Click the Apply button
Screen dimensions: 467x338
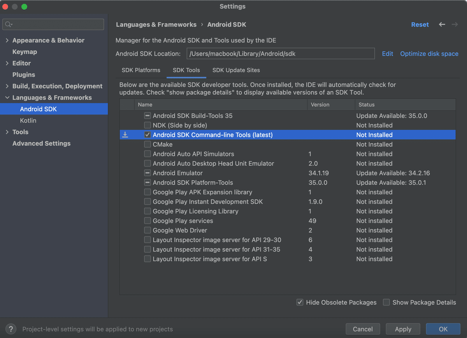pyautogui.click(x=403, y=329)
